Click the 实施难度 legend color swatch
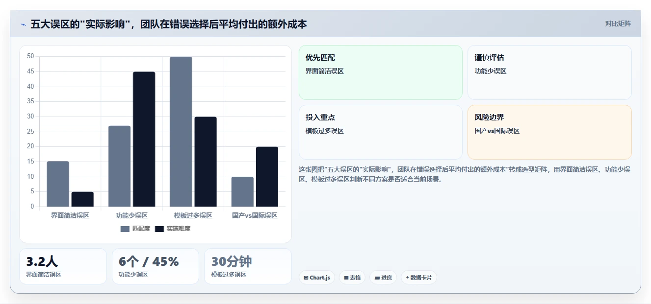Viewport: 651px width, 304px height. (x=159, y=229)
